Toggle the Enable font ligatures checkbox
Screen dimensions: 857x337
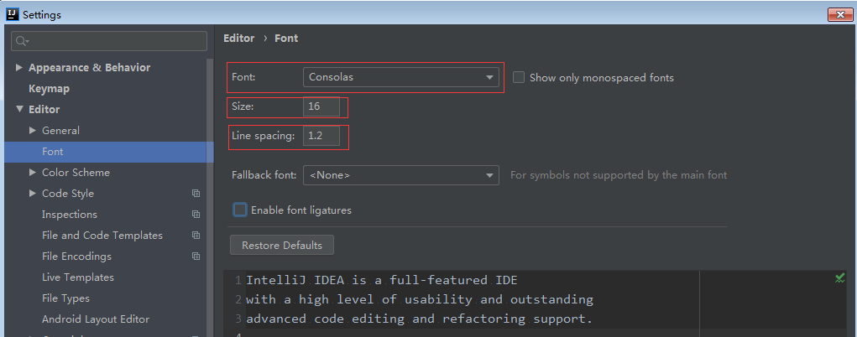click(x=241, y=210)
